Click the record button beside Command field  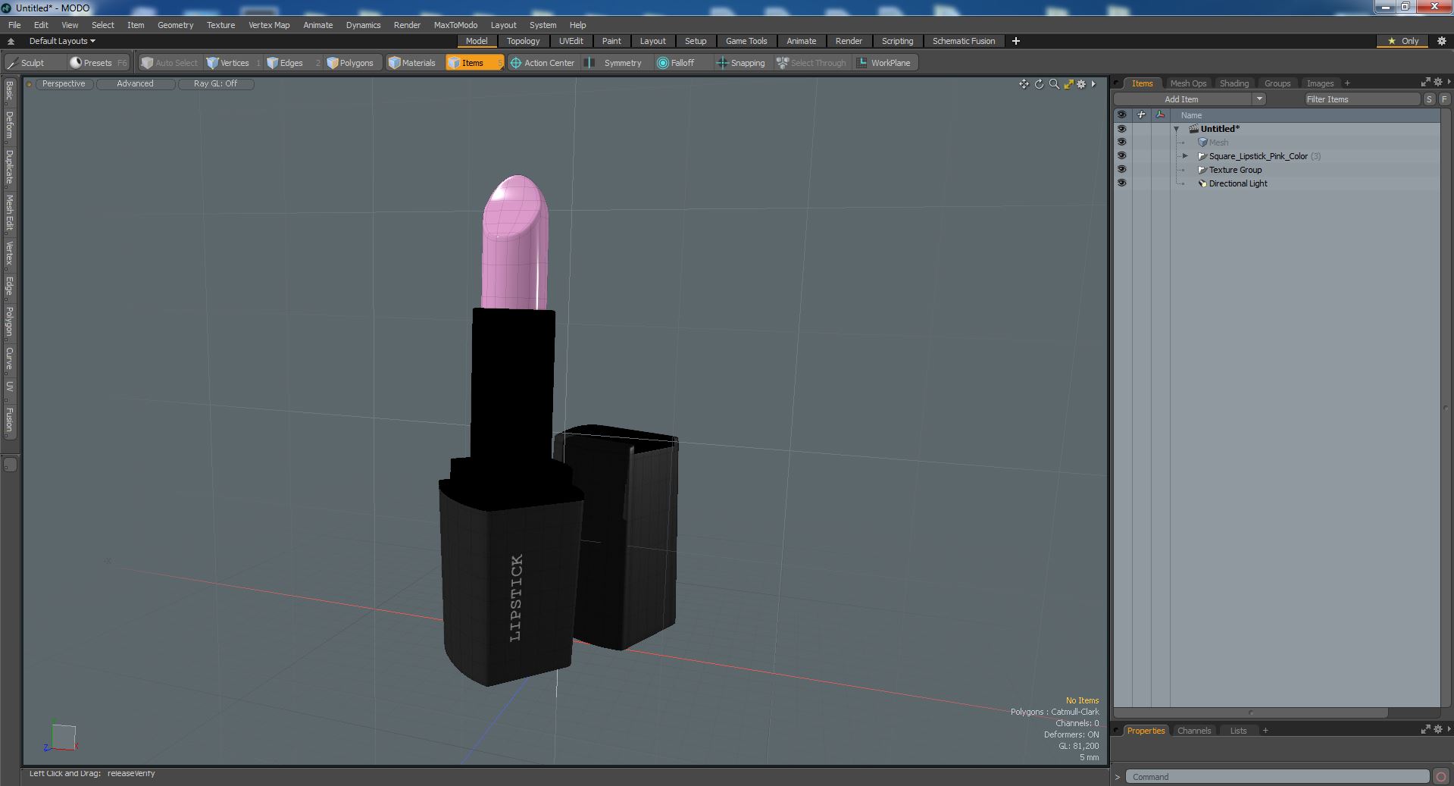point(1441,777)
